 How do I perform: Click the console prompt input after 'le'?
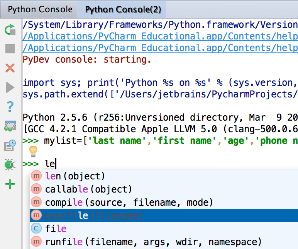pyautogui.click(x=56, y=164)
